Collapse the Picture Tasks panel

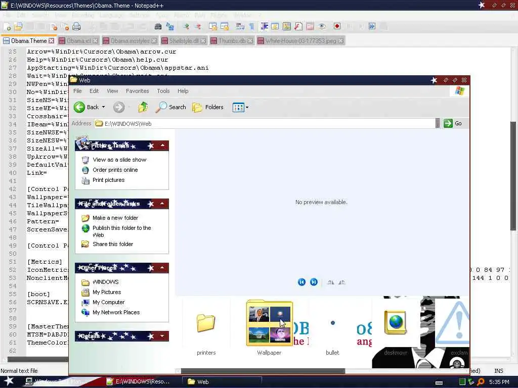coord(162,145)
